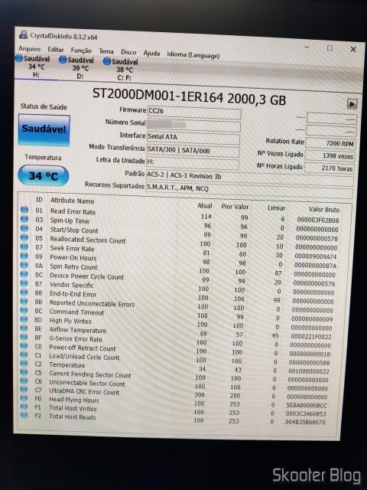Click status icon for Read Error Rate
The height and width of the screenshot is (490, 367).
[x=24, y=210]
